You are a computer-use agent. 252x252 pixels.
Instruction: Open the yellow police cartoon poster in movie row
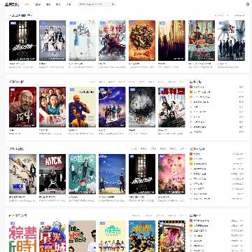[82, 107]
